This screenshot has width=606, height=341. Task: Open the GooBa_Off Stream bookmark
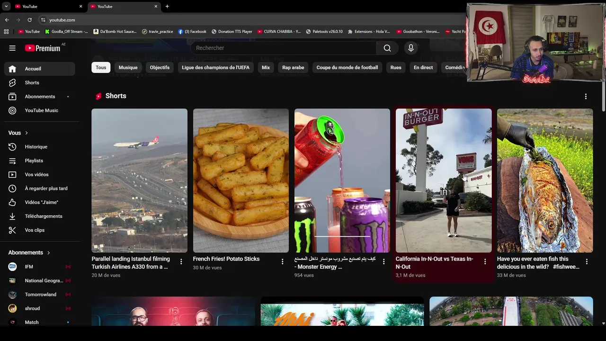(66, 32)
